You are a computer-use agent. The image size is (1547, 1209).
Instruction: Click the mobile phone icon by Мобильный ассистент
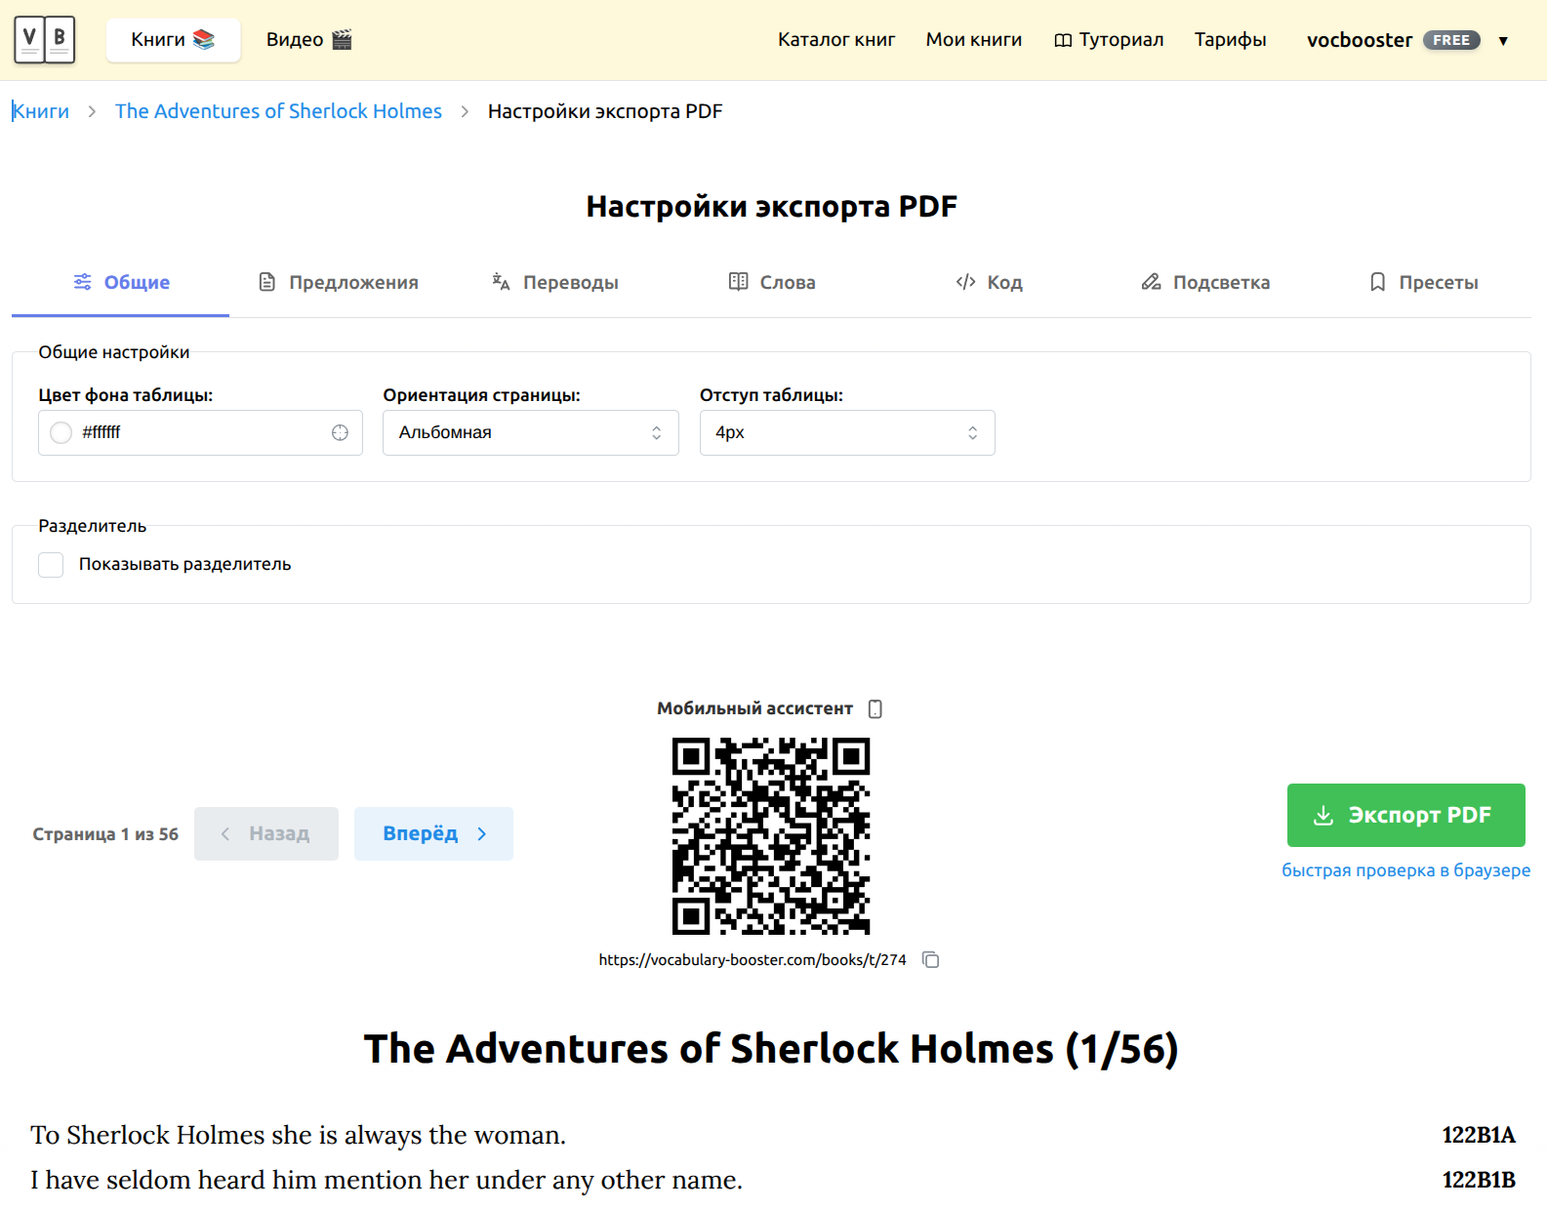pyautogui.click(x=875, y=708)
